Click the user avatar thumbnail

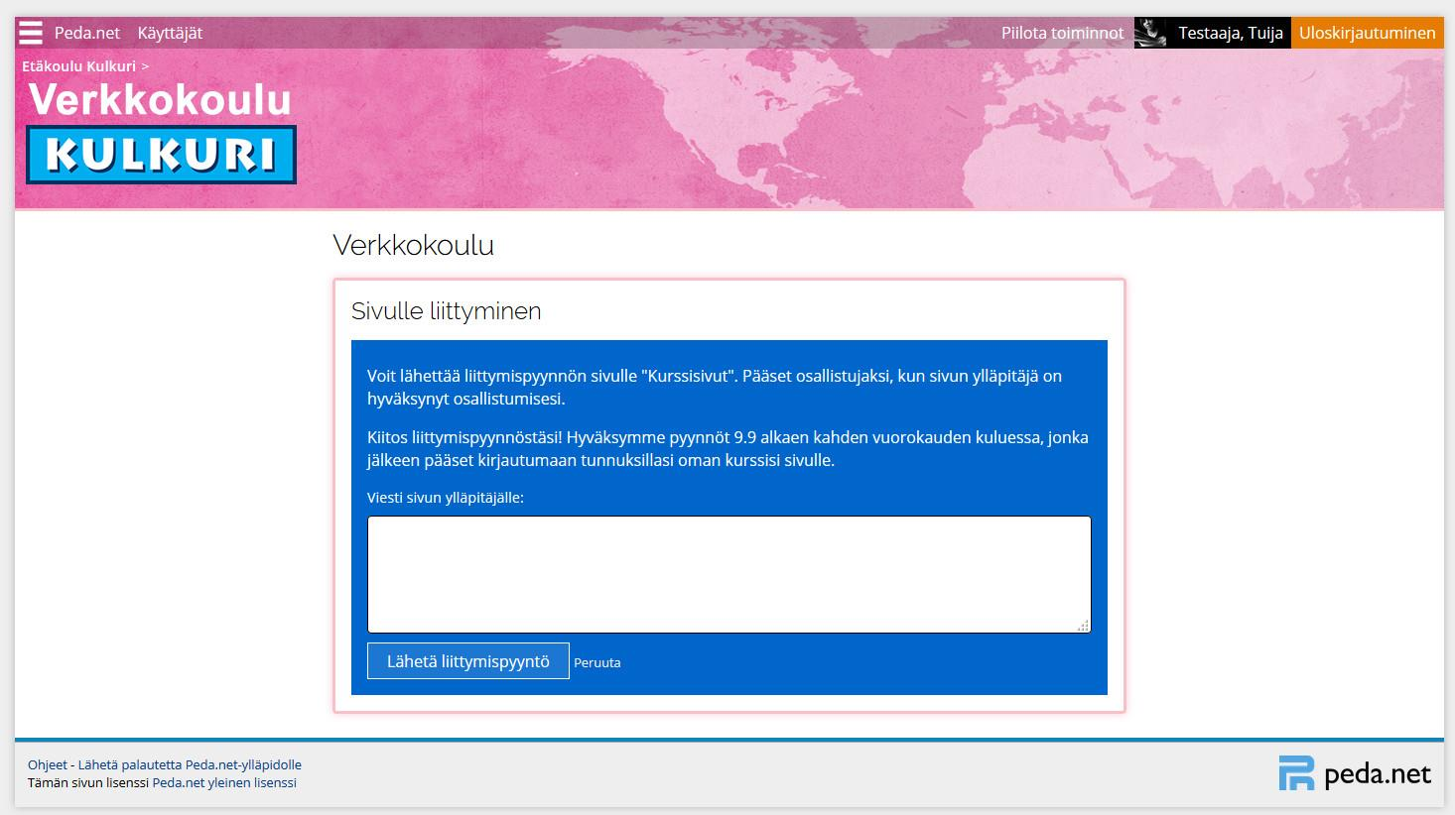(1151, 33)
